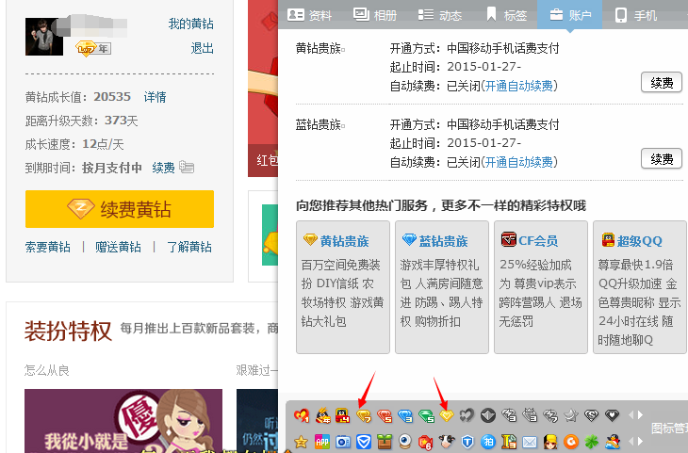Open the Paipai blue circle icon
688x453 pixels.
pyautogui.click(x=488, y=442)
